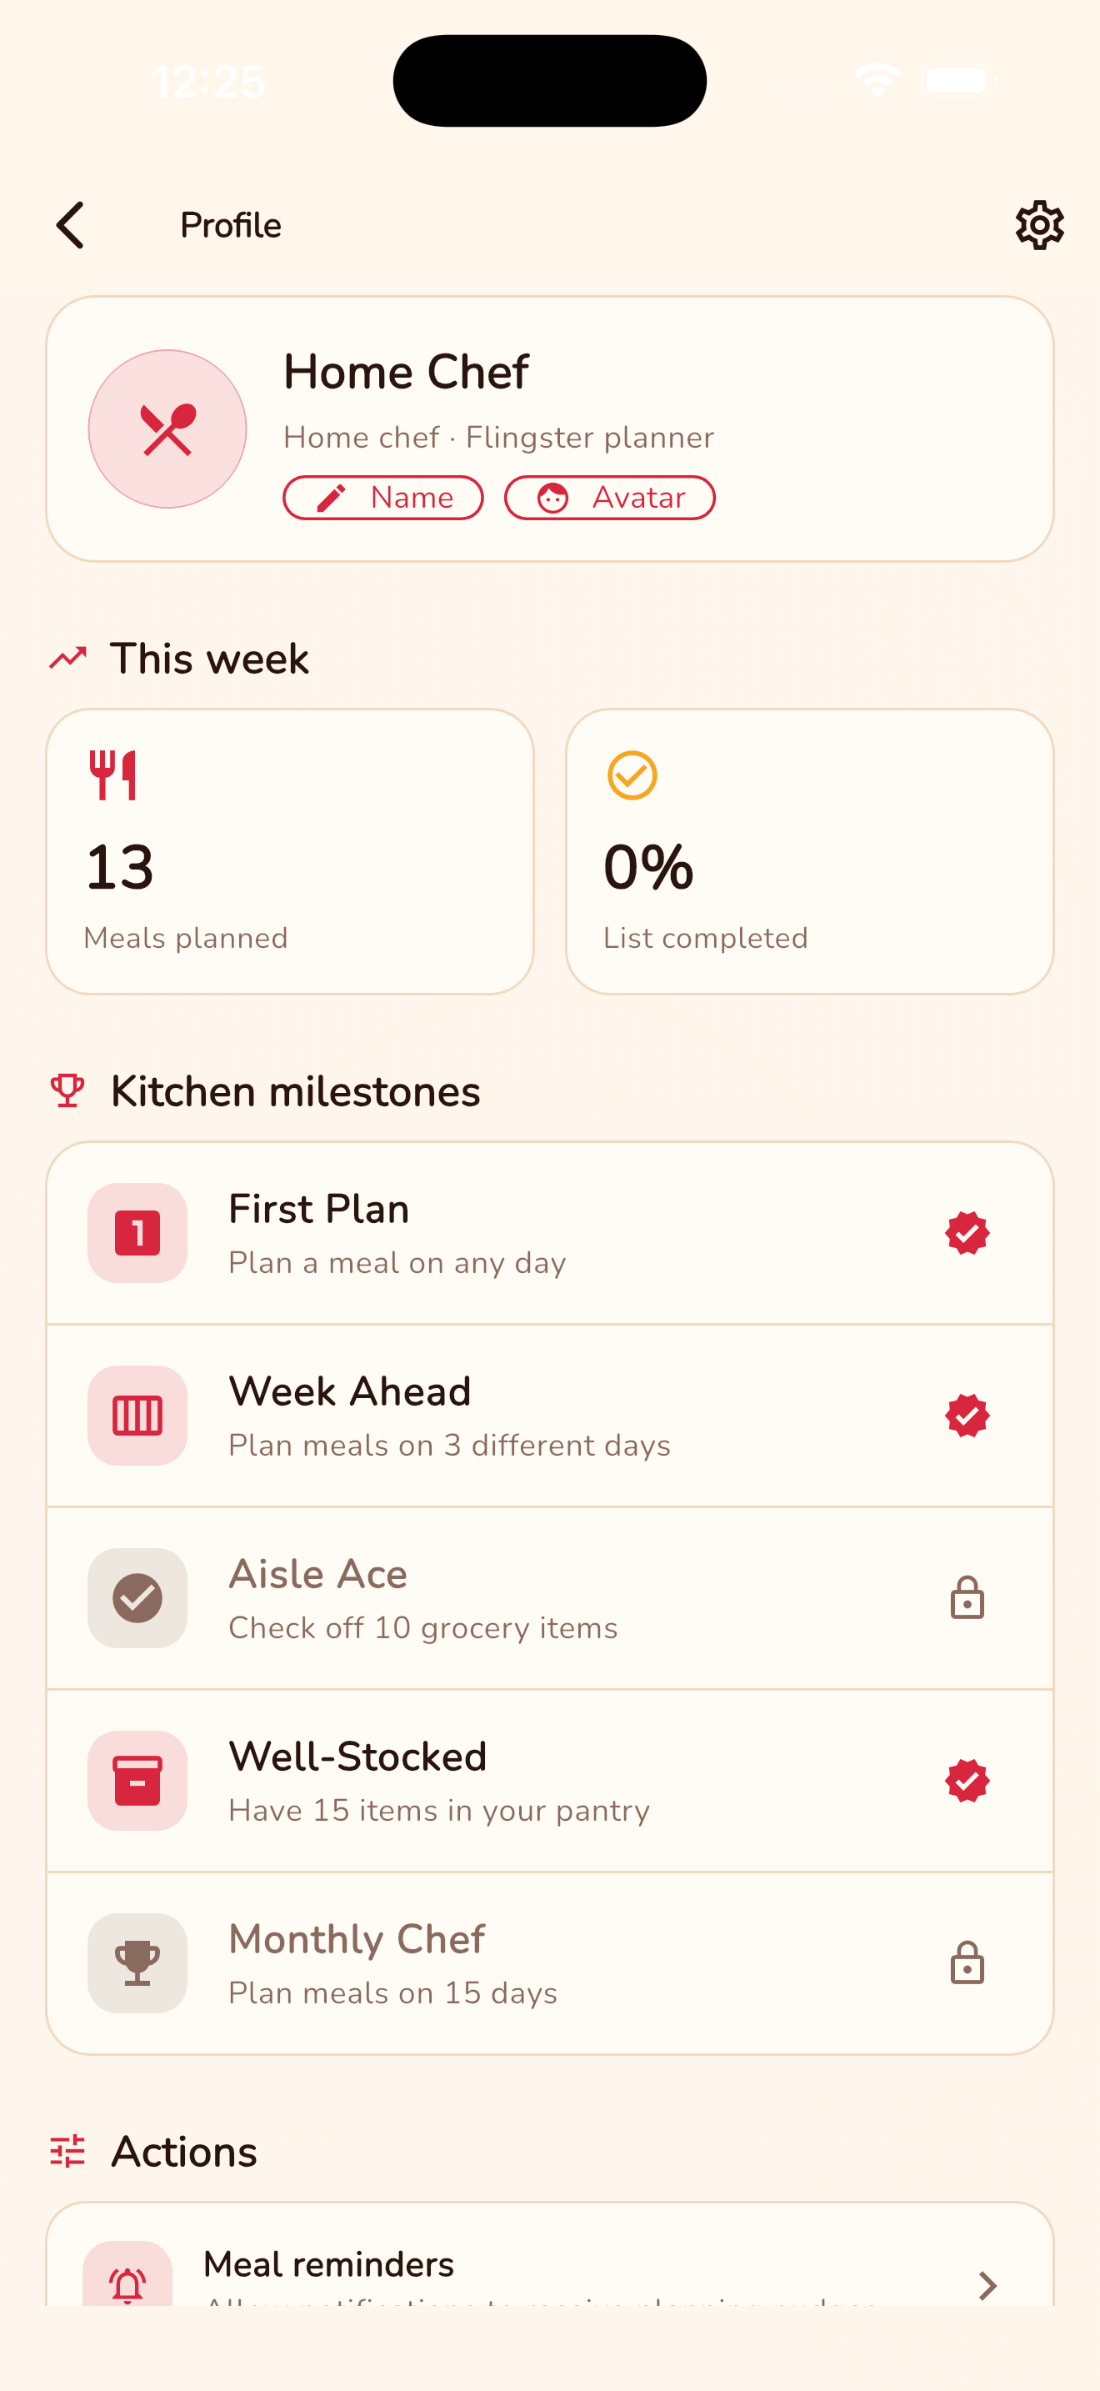Tap the fork and knife meals icon
Screen dimensions: 1100x2391
pyautogui.click(x=113, y=775)
